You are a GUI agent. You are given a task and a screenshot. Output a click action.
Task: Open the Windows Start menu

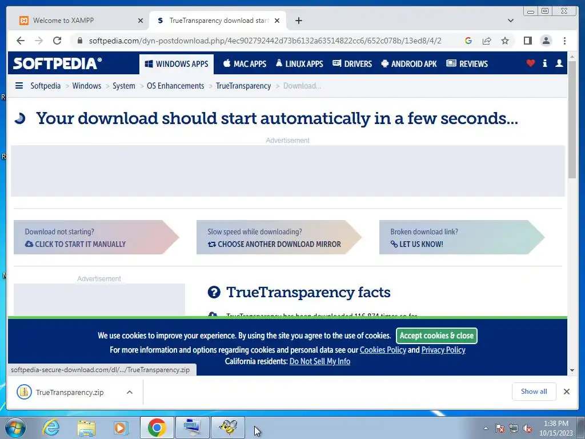click(15, 428)
